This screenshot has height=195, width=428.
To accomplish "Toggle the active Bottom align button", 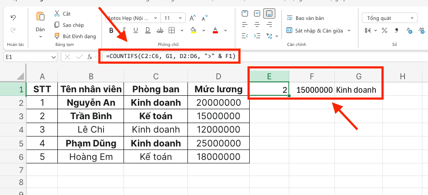I will pyautogui.click(x=269, y=13).
